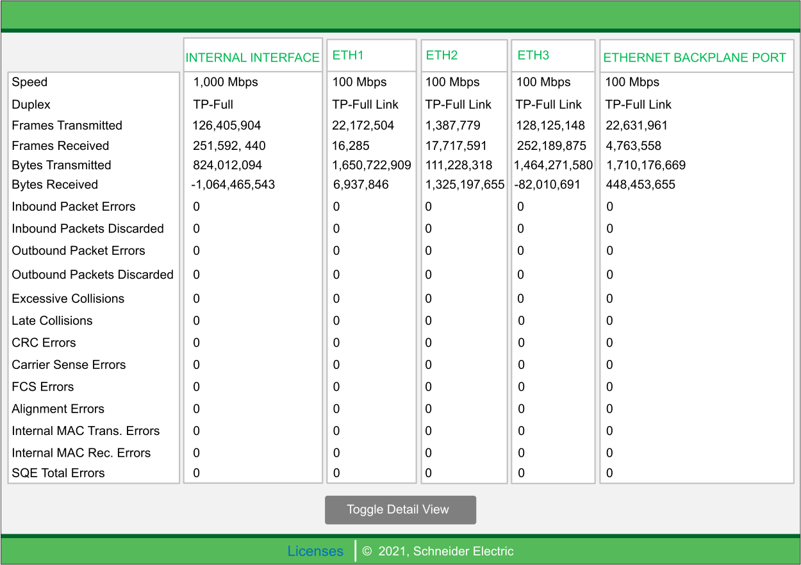Select the ETH1 column header
This screenshot has height=565, width=801.
click(x=348, y=56)
